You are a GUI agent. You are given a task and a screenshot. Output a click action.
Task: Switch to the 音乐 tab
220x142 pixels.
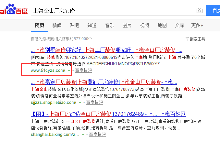tap(109, 26)
